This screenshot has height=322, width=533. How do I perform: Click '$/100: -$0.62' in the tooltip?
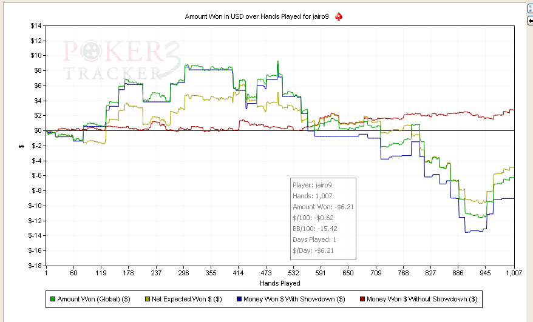coord(313,218)
